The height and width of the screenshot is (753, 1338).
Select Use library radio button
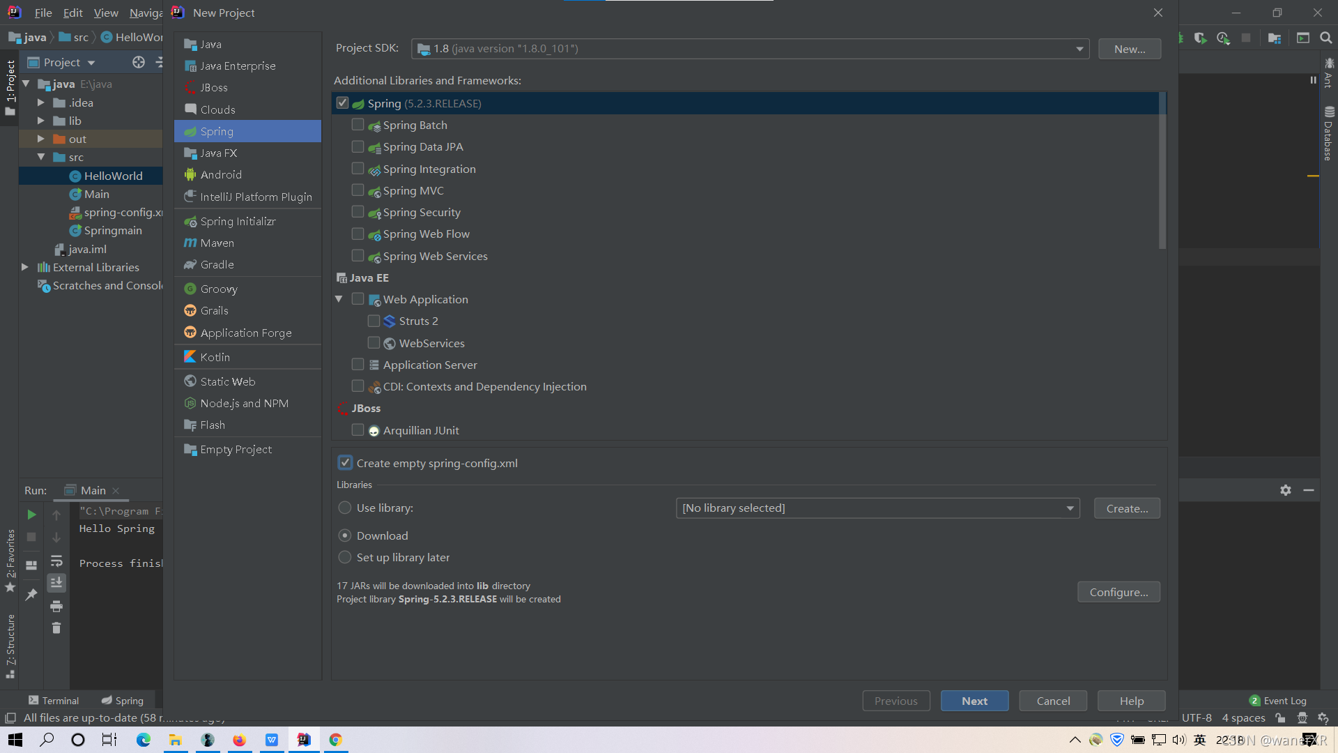[x=345, y=508]
